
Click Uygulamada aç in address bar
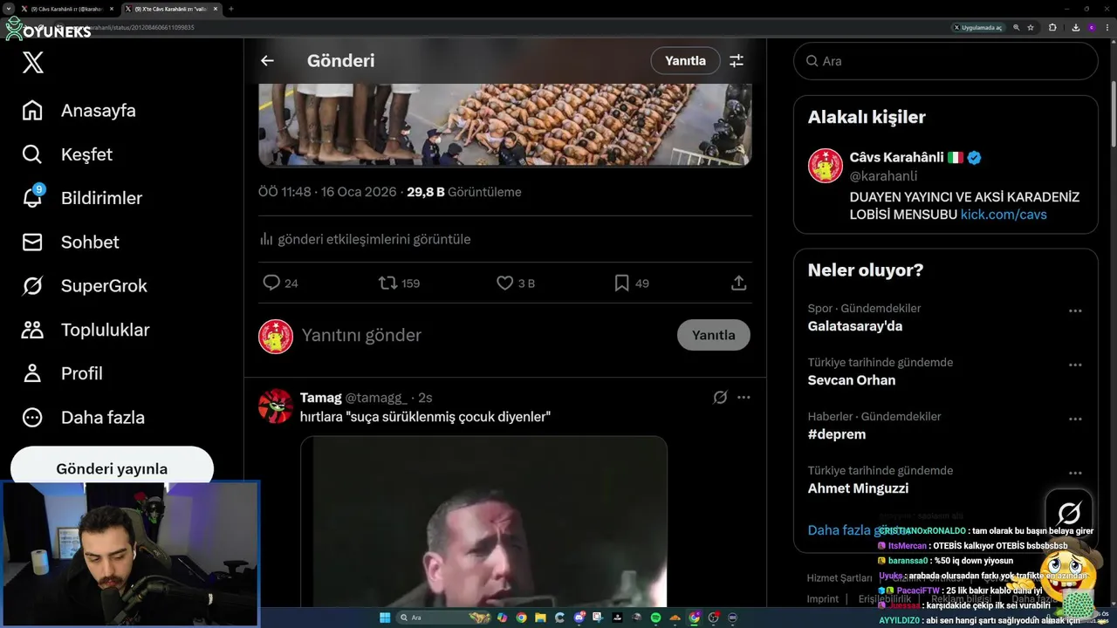[977, 27]
